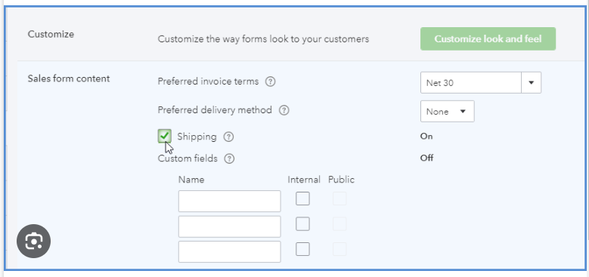Tick first custom field Public checkbox
This screenshot has width=589, height=277.
point(339,199)
